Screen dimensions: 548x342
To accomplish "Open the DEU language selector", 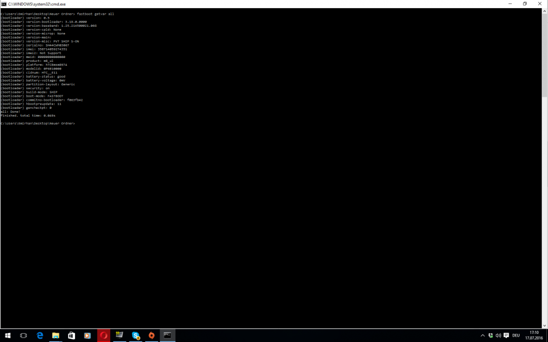I will (516, 335).
